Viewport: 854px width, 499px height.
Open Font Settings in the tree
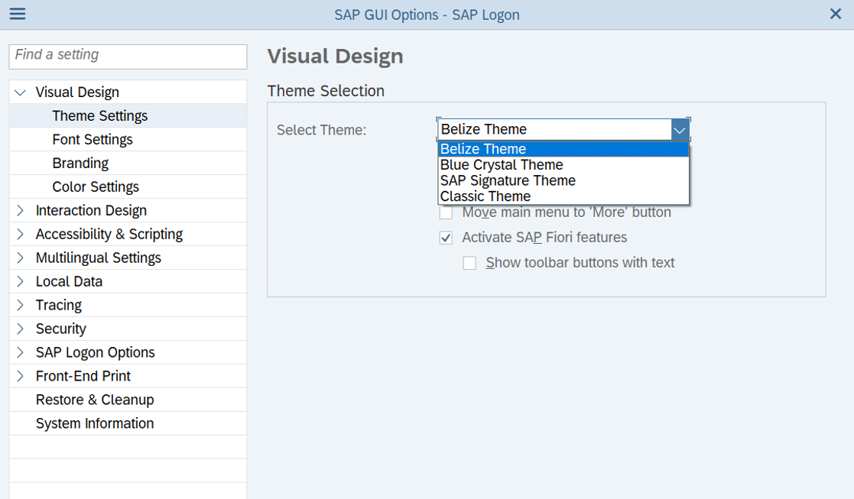tap(93, 140)
